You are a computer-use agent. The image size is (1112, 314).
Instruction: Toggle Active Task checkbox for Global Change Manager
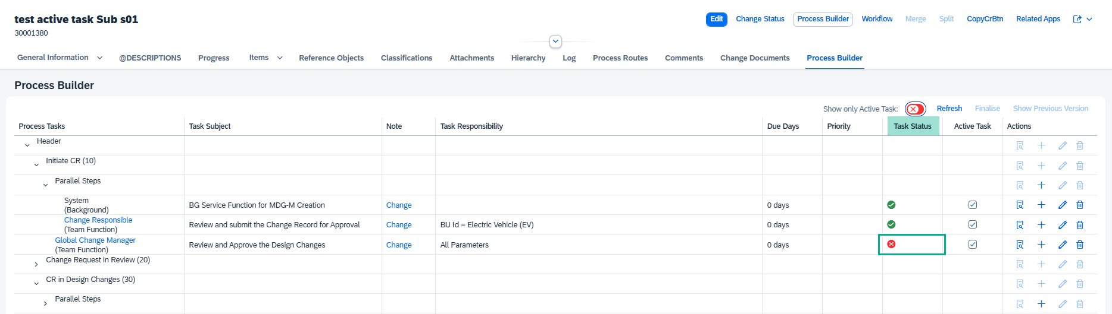click(x=973, y=244)
